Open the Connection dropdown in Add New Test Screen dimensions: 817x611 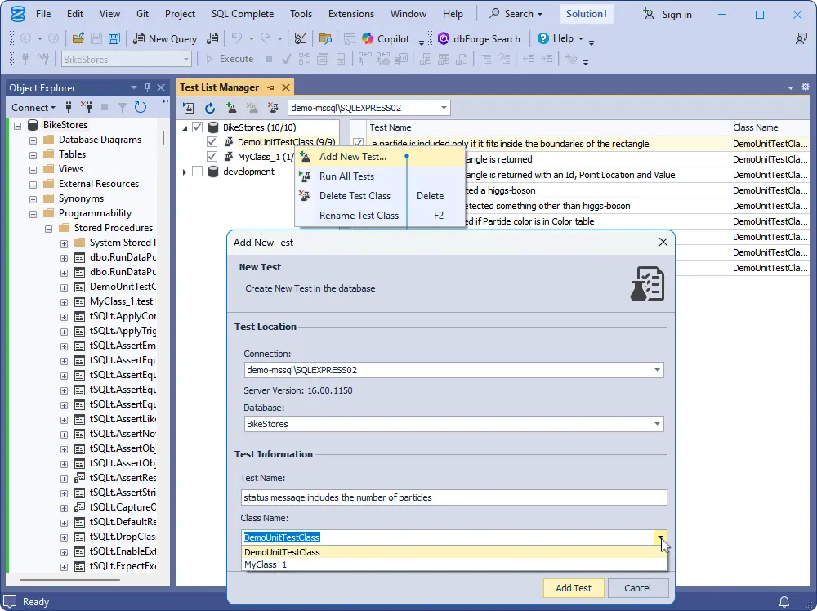point(658,370)
